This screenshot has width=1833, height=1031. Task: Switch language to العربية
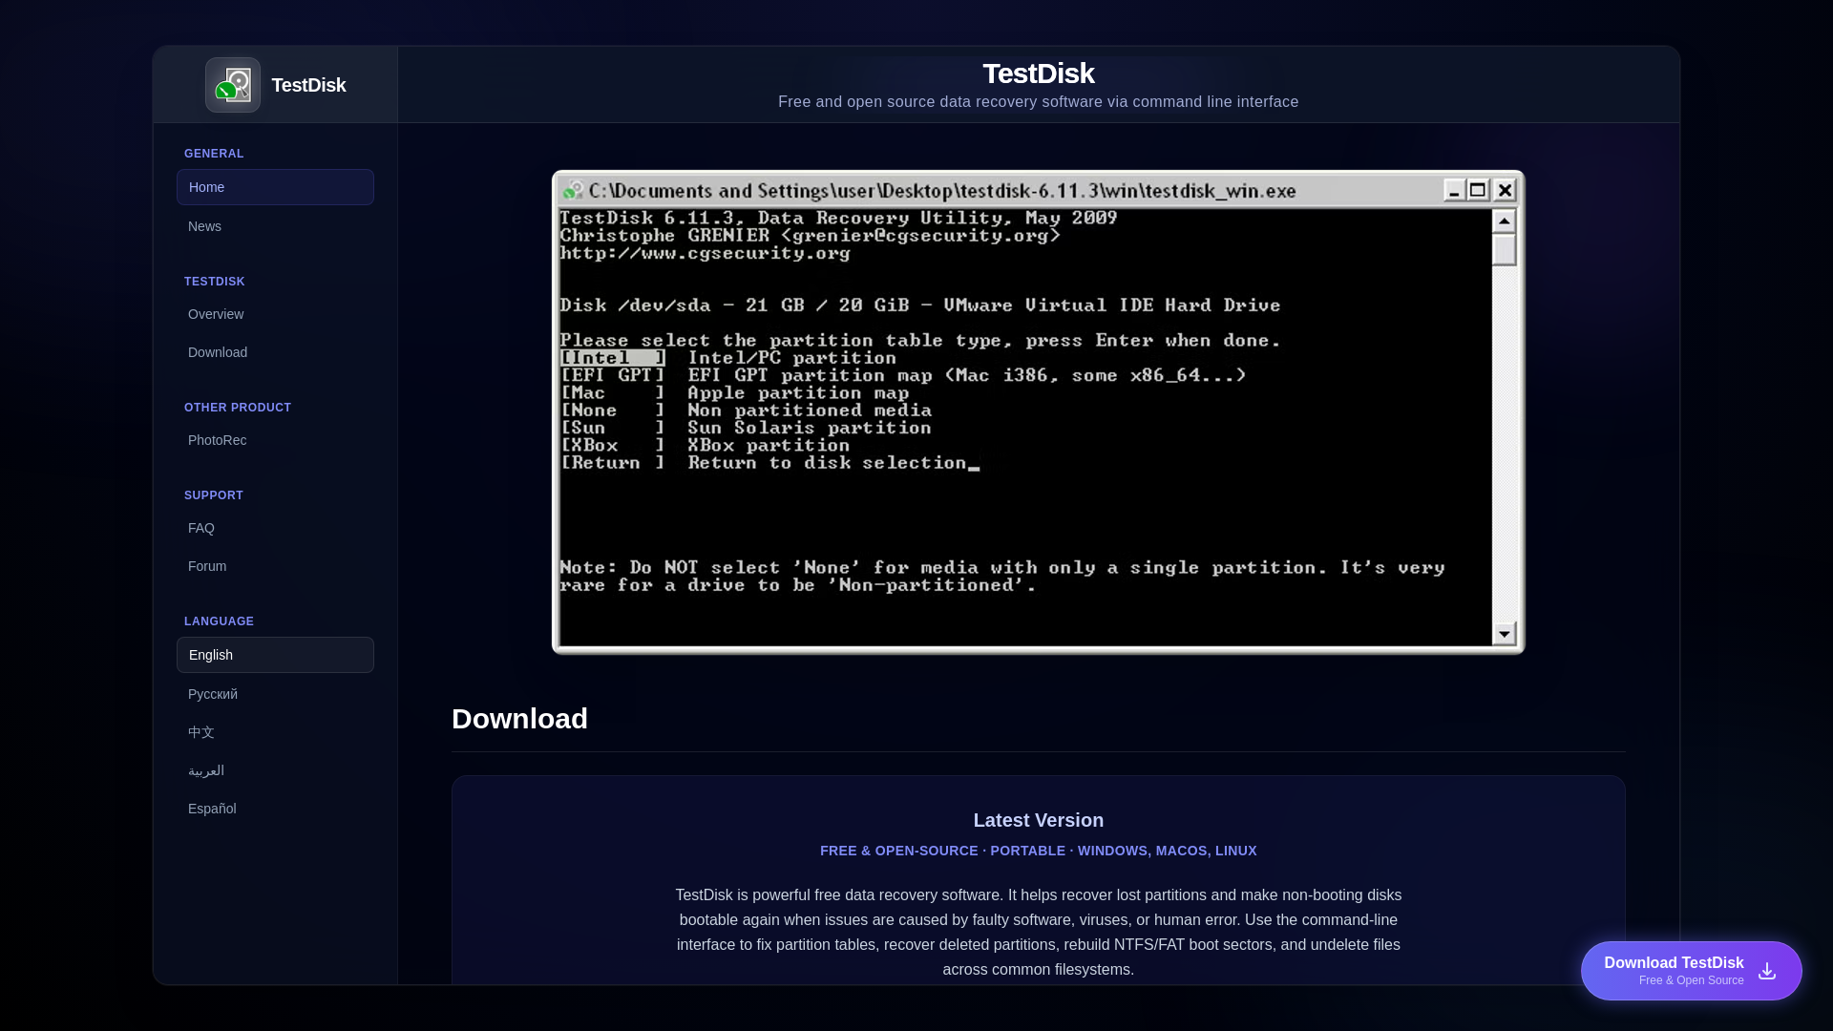coord(275,770)
